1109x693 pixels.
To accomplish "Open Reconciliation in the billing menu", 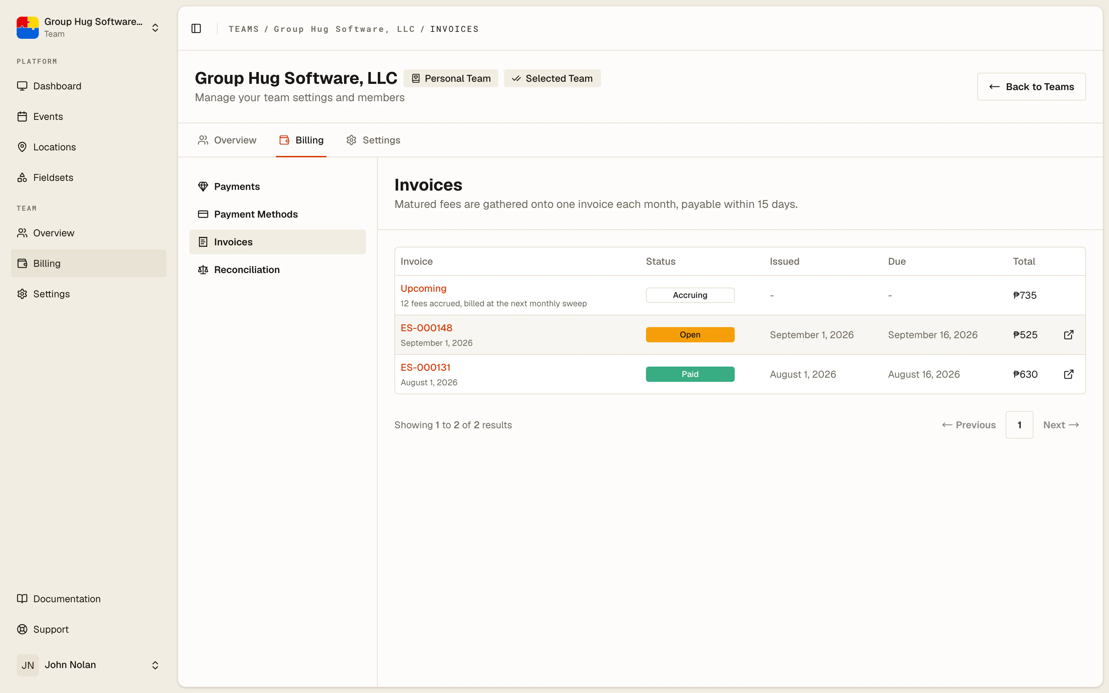I will coord(277,270).
